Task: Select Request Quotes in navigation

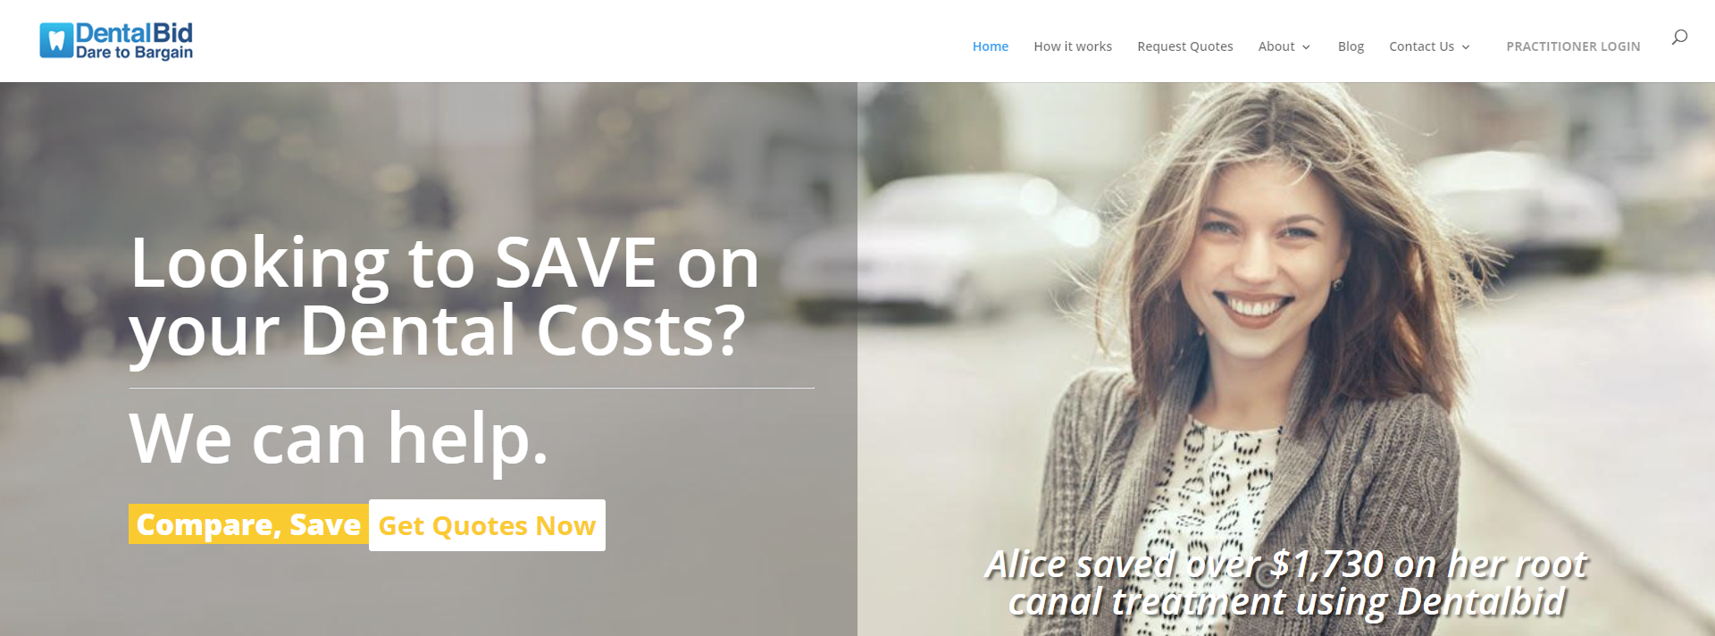Action: click(x=1184, y=46)
